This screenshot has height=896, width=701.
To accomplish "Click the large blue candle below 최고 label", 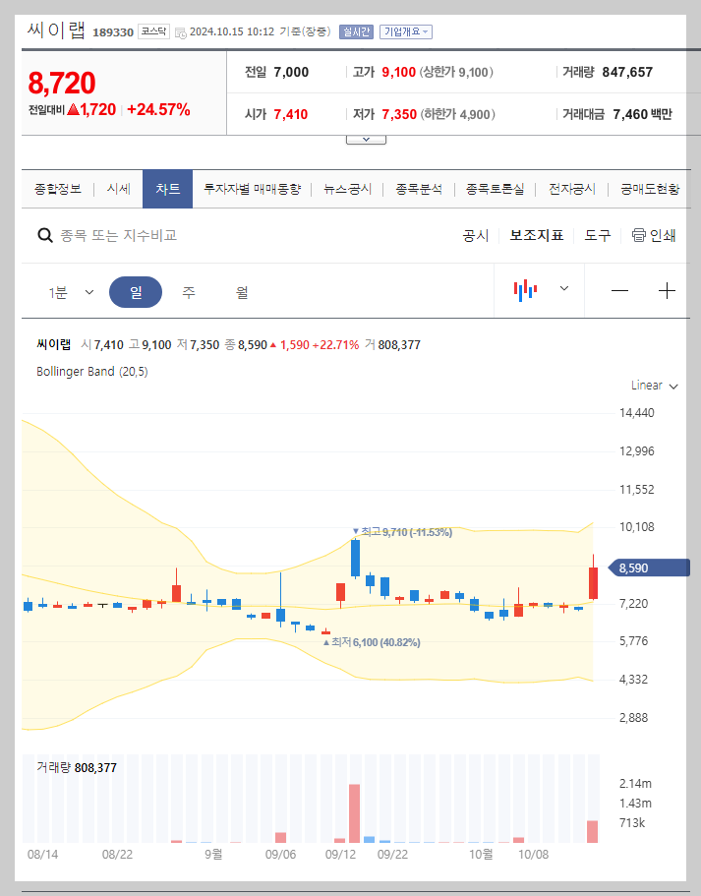I will 355,557.
